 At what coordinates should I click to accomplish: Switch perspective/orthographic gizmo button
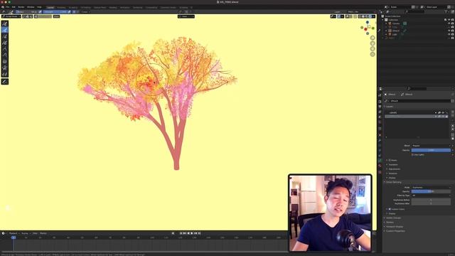click(x=373, y=54)
